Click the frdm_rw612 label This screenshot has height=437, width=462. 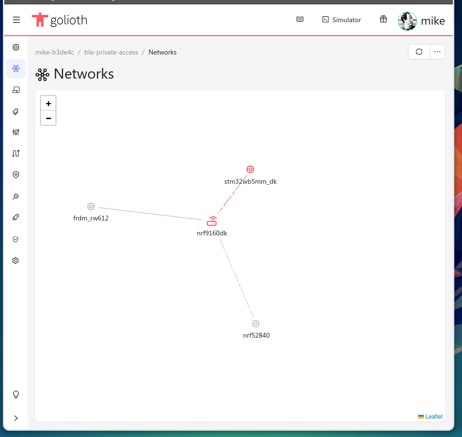pyautogui.click(x=91, y=218)
